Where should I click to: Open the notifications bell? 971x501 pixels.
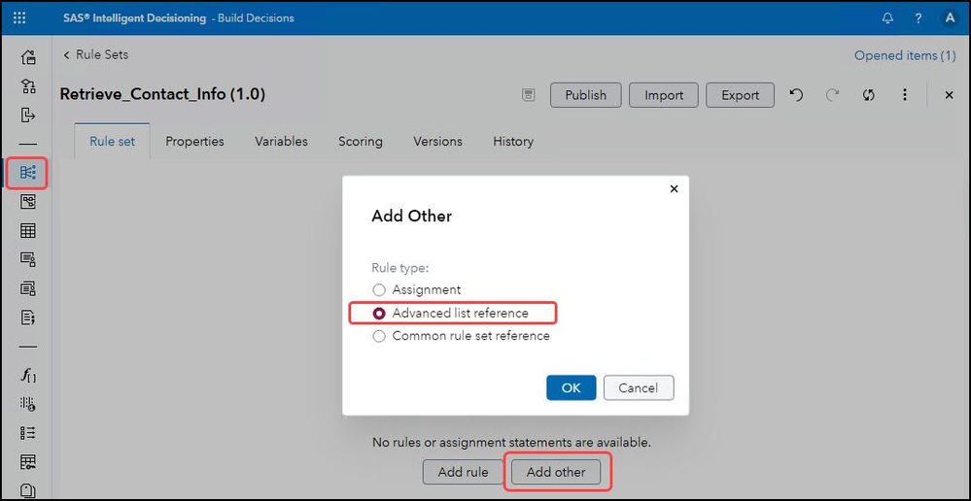pyautogui.click(x=887, y=17)
